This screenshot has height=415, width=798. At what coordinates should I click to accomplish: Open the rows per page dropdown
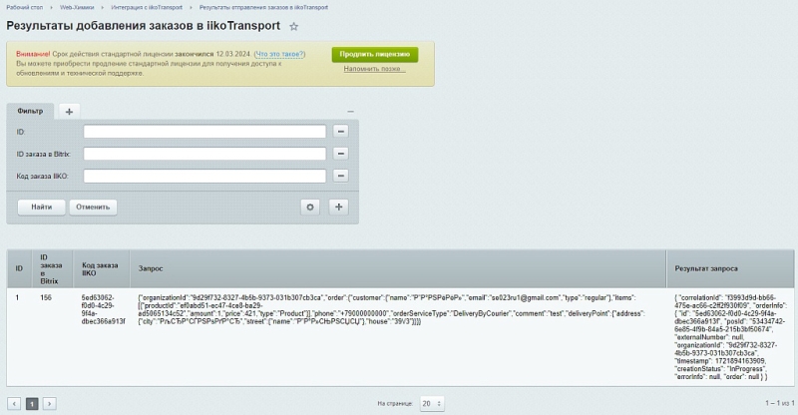pos(431,403)
